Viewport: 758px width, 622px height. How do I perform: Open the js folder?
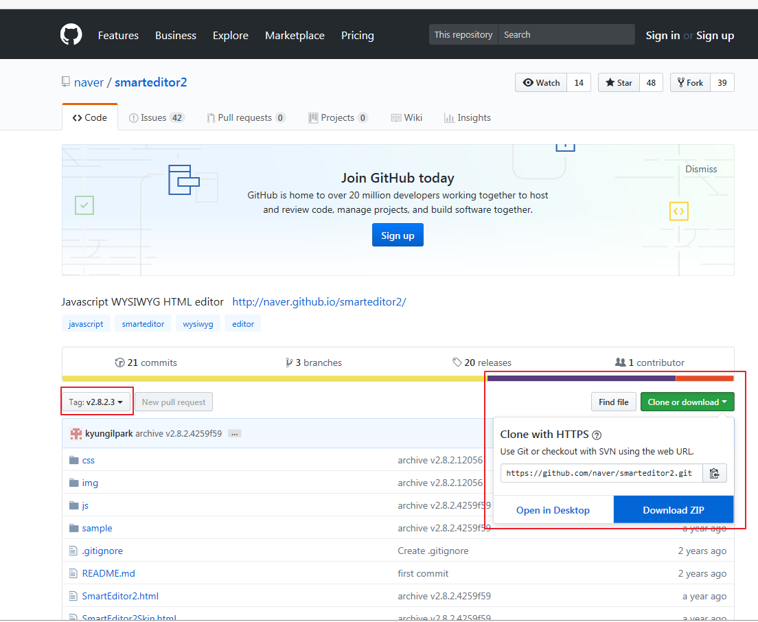tap(85, 505)
